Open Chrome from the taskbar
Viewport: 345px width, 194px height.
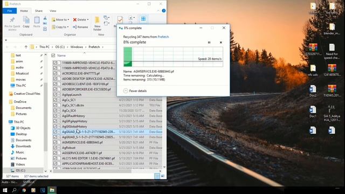pyautogui.click(x=24, y=190)
